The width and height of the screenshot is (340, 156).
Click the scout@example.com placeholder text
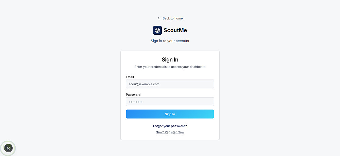click(144, 84)
